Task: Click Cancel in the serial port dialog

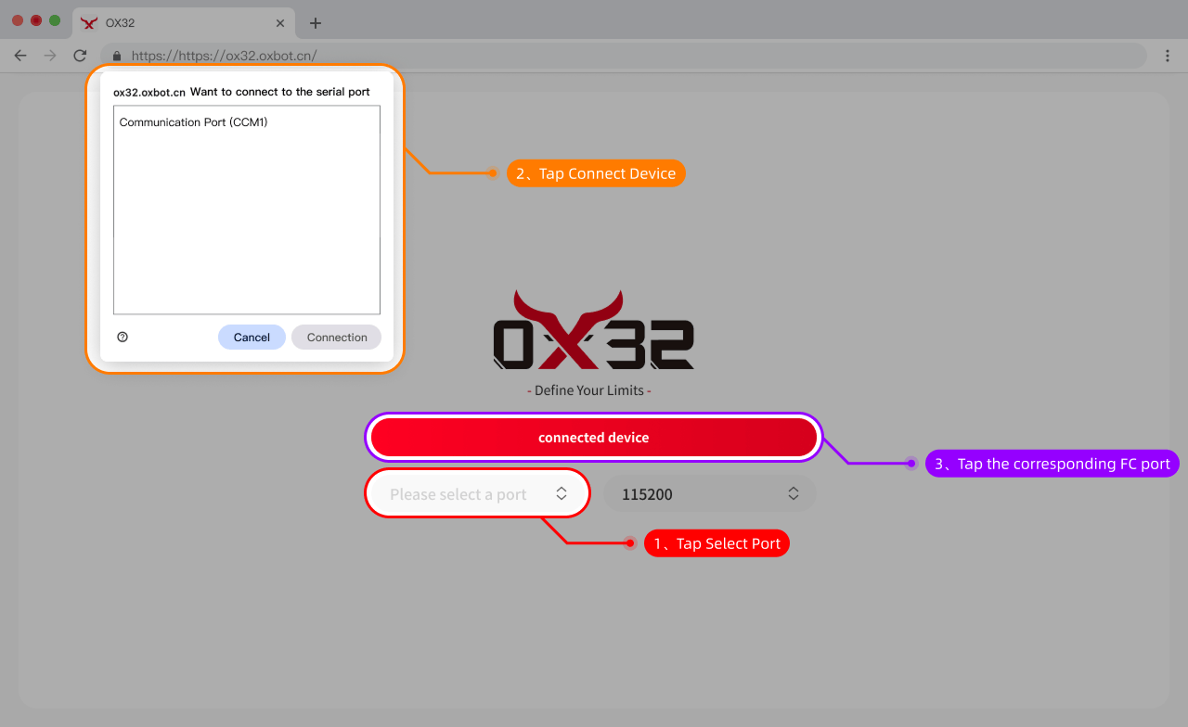Action: point(252,338)
